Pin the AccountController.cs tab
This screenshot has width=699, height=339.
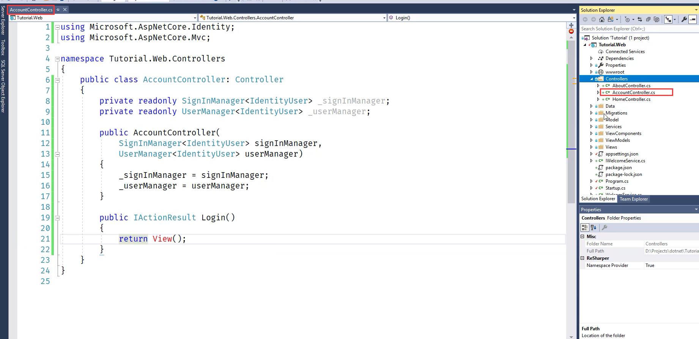[58, 9]
